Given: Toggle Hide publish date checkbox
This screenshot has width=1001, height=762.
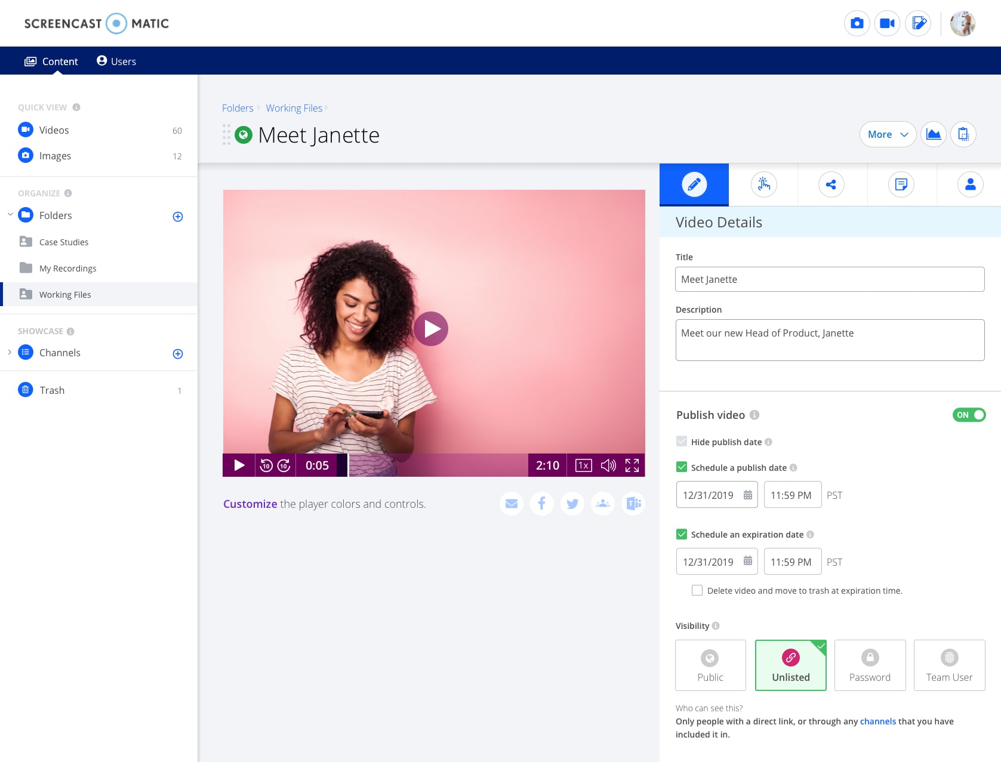Looking at the screenshot, I should pos(682,442).
